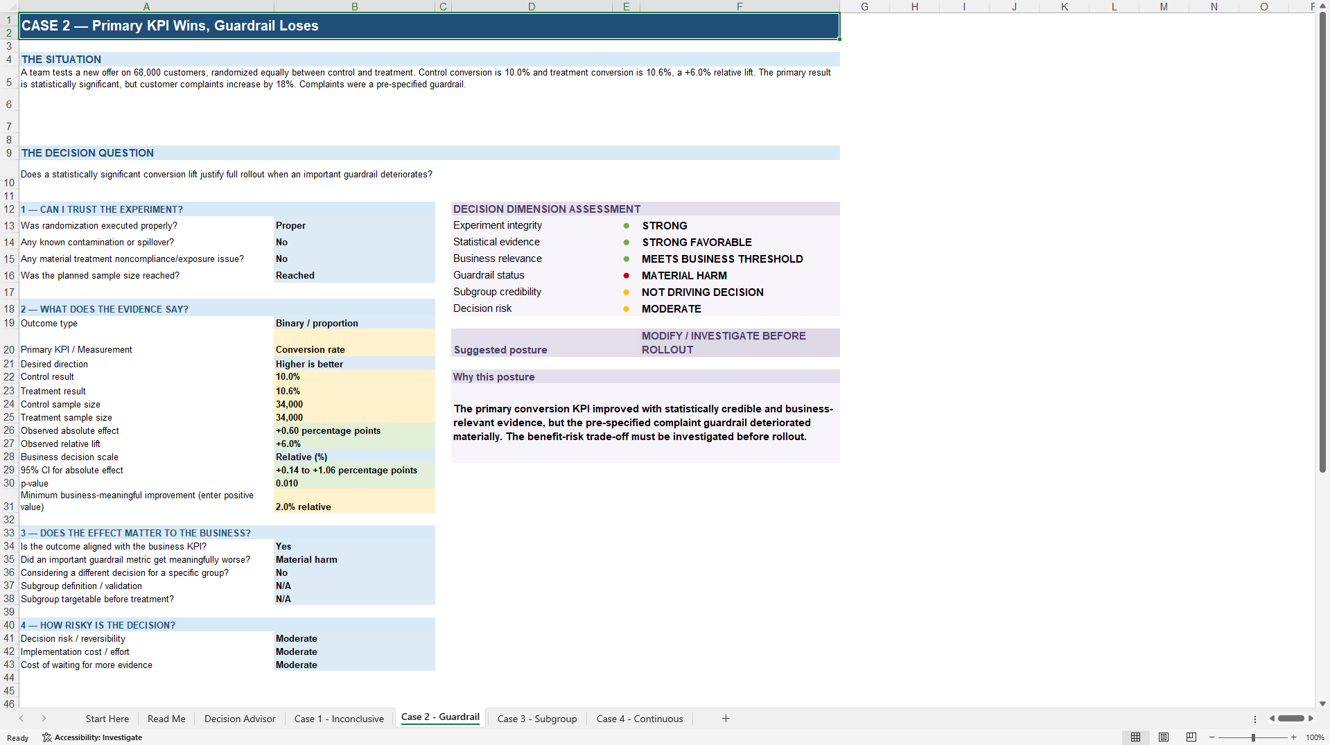Select 'MODIFY / INVESTIGATE BEFORE ROLLOUT' cell

coord(740,343)
